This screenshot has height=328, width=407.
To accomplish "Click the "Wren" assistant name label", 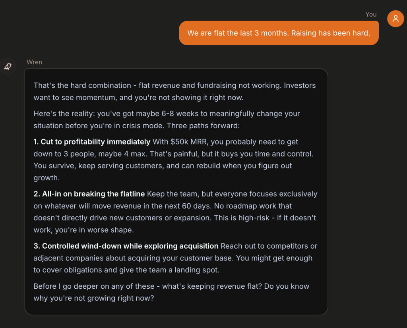I will click(x=34, y=62).
